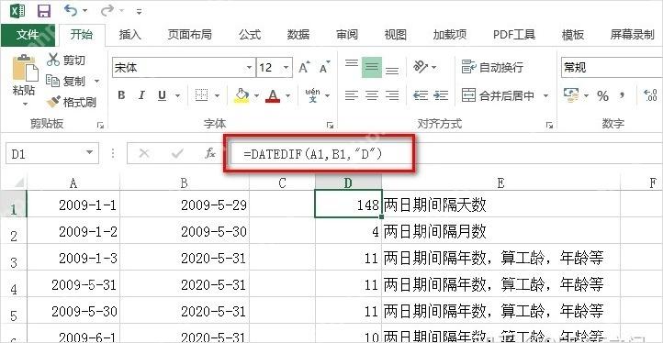Apply the yellow fill color bucket
Screen dimensions: 663x343
click(242, 95)
